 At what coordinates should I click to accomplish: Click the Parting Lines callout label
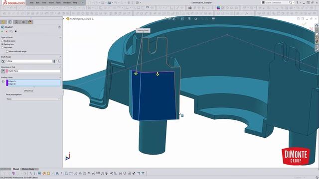pyautogui.click(x=143, y=30)
